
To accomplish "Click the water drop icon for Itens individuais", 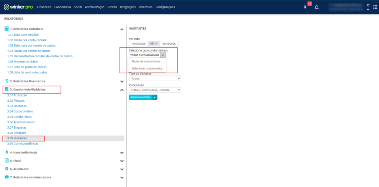I will pos(7,152).
